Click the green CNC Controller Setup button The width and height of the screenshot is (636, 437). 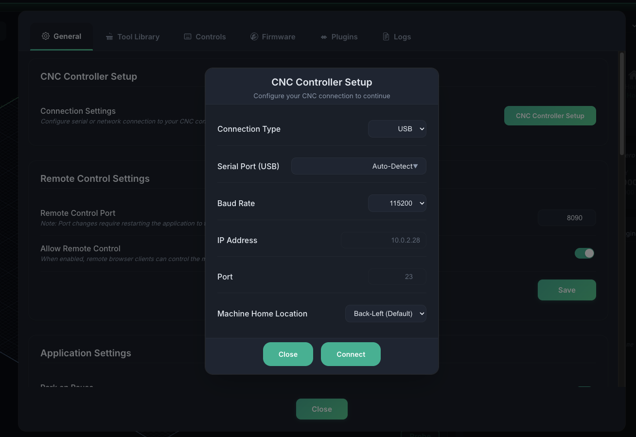(x=550, y=116)
